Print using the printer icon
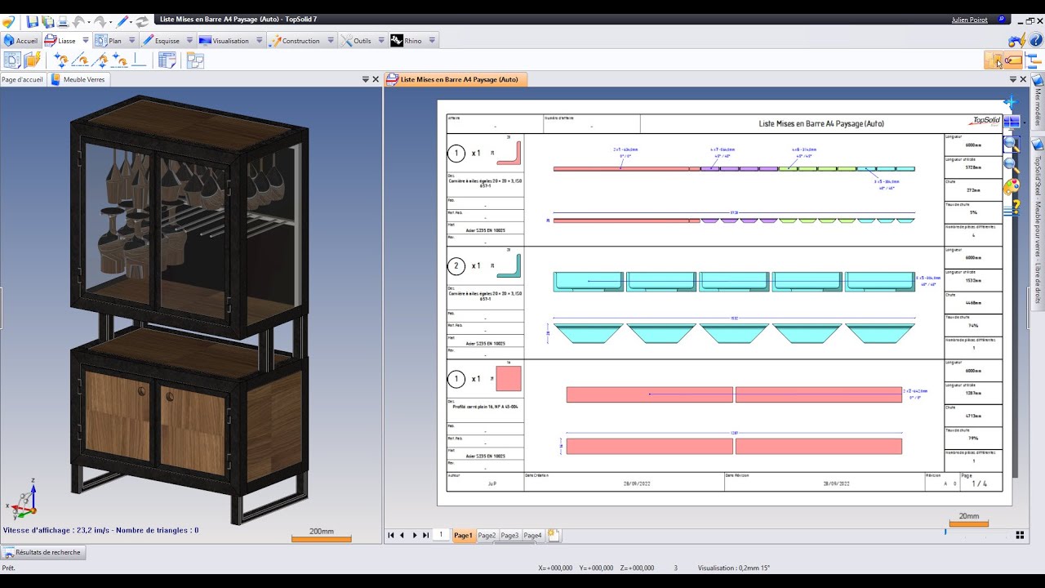Image resolution: width=1045 pixels, height=588 pixels. (x=63, y=21)
